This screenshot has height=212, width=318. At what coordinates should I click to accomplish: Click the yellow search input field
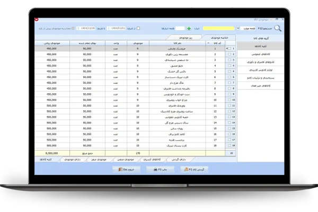click(218, 29)
